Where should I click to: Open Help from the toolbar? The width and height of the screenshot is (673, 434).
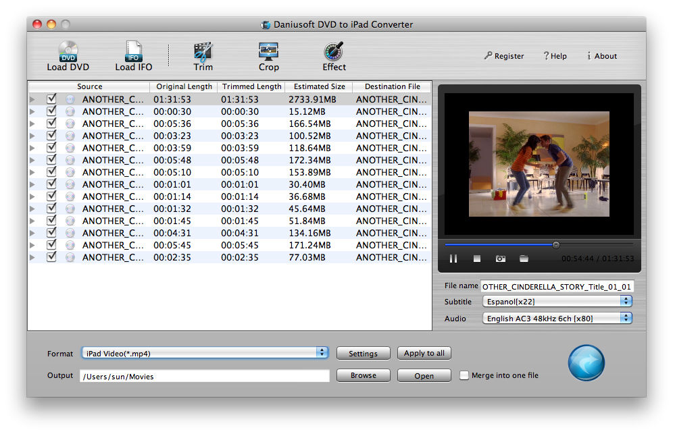[x=555, y=56]
